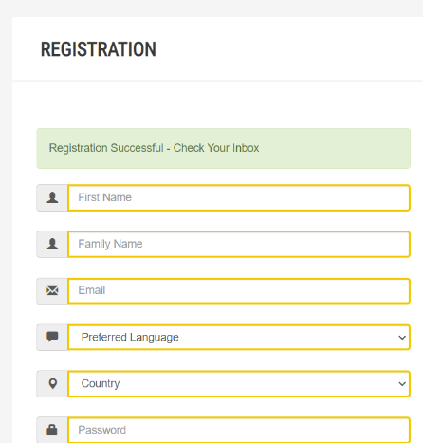Viewport: 423px width, 443px height.
Task: Click the 'Check Your Inbox' message text
Action: [x=216, y=148]
